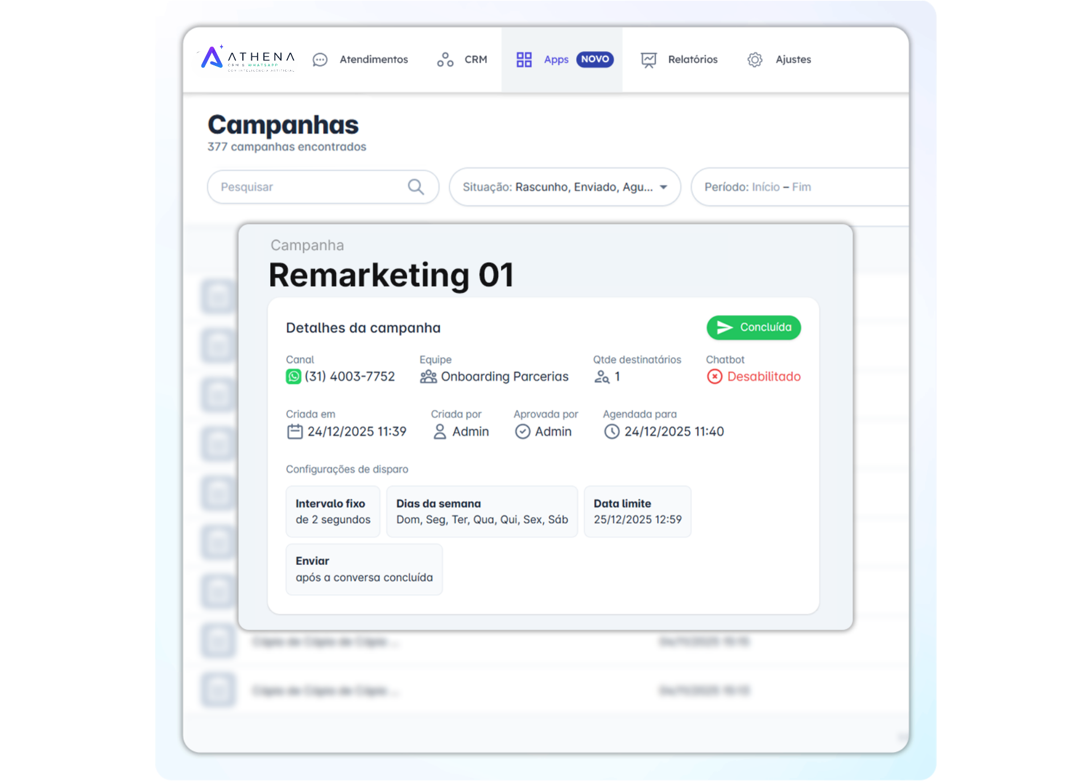Click the send arrow icon in Concluída badge
The width and height of the screenshot is (1092, 781).
point(725,327)
